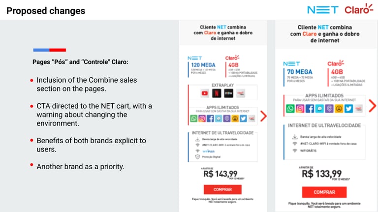Select the 120 MEGA NET plan label
Viewport: 378px width, 212px height.
point(203,65)
